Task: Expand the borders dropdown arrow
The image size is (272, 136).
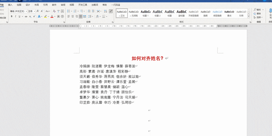Action: pos(106,16)
